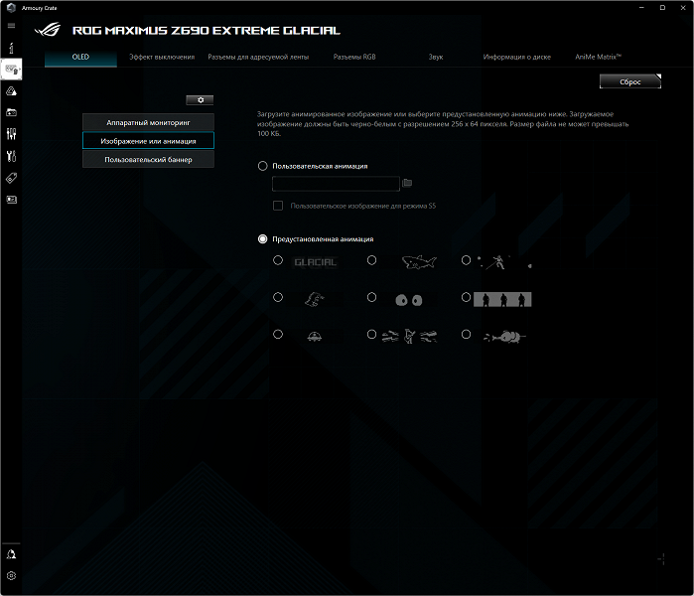
Task: Choose the three-silhouettes preset animation radio
Action: (x=466, y=297)
